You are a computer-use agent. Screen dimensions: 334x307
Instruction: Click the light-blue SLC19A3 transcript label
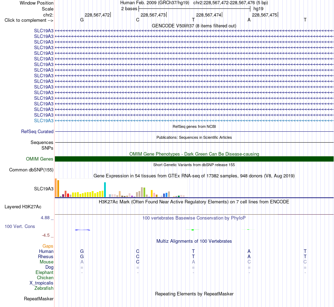coord(44,120)
